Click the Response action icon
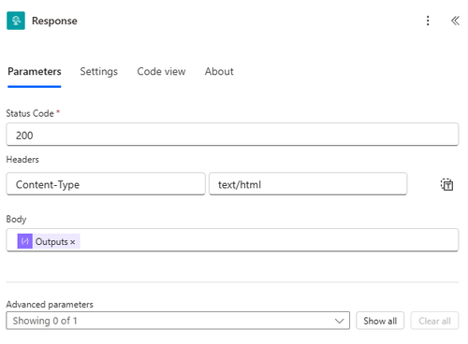This screenshot has width=468, height=344. click(x=16, y=21)
